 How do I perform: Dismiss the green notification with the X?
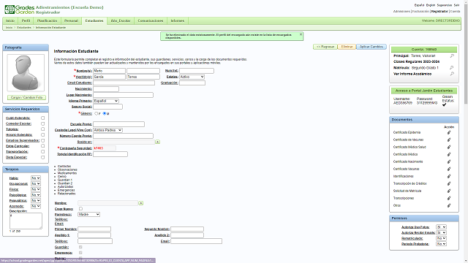301,34
